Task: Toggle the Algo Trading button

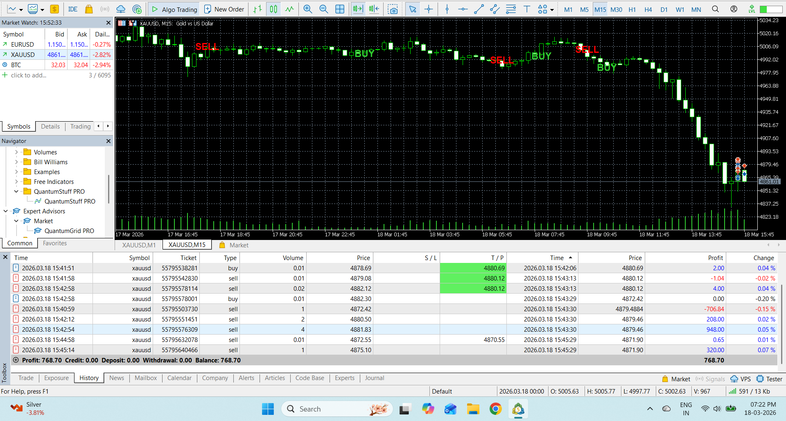Action: [174, 9]
